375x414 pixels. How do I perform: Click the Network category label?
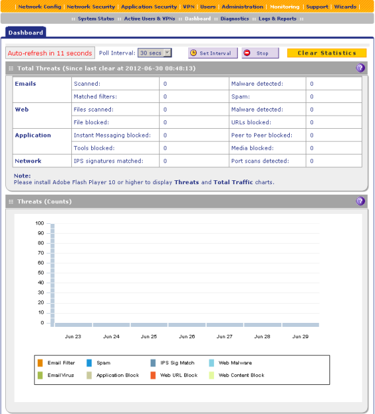click(x=28, y=161)
